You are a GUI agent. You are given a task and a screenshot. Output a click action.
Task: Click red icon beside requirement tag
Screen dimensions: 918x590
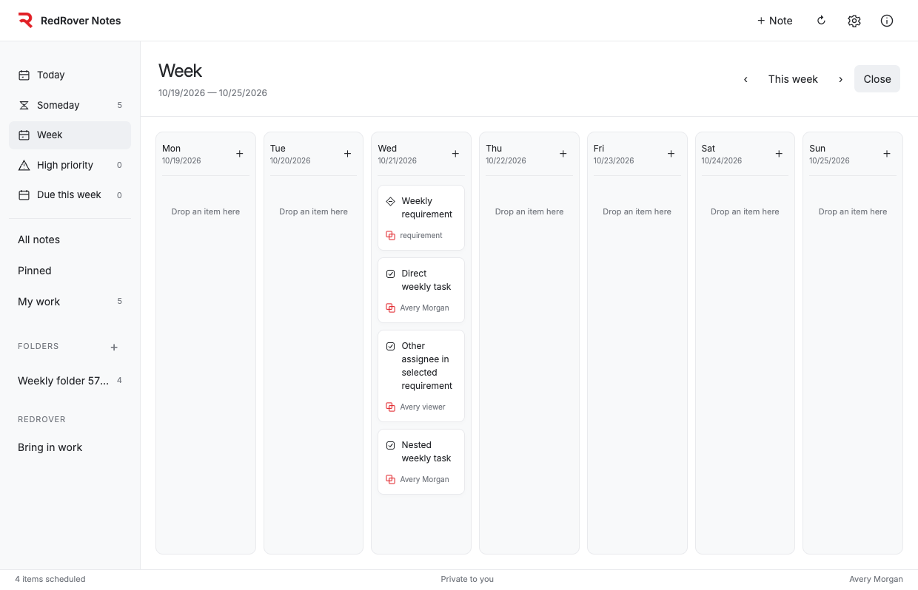pos(390,235)
